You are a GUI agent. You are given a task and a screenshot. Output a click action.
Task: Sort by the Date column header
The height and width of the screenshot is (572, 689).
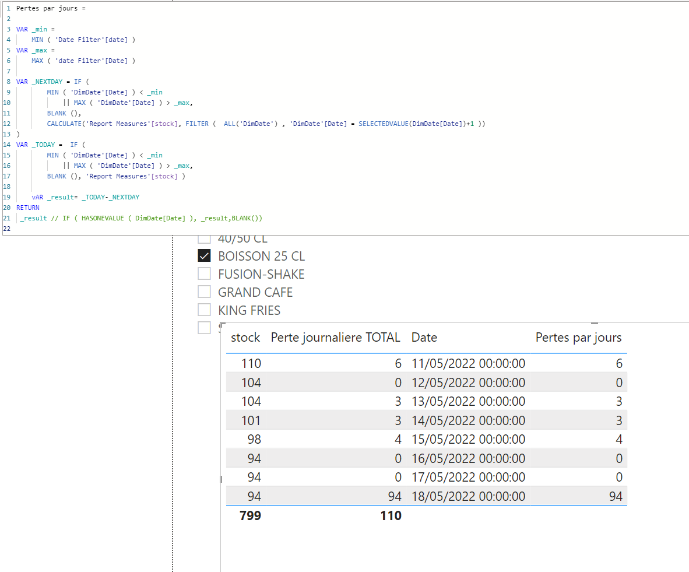click(x=424, y=337)
